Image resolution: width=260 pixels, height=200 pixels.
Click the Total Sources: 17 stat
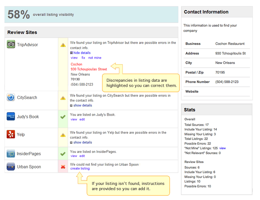196,125
